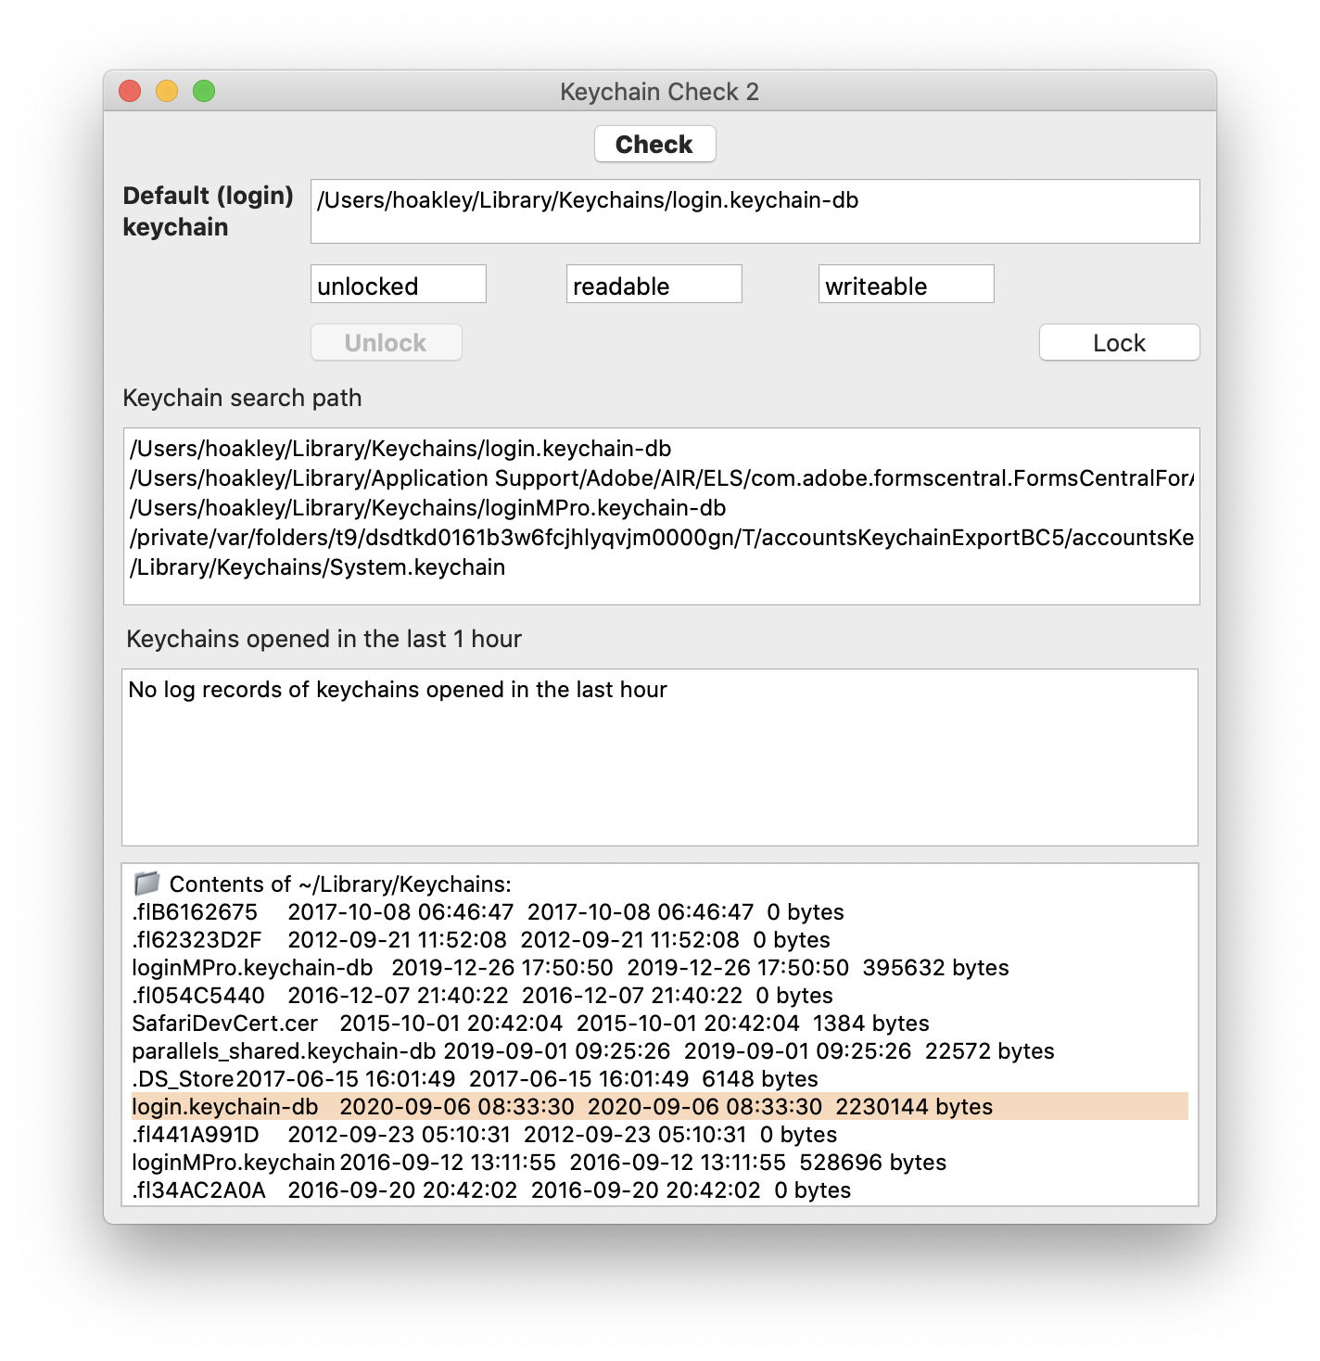Click the 'No log records' text area

point(659,757)
